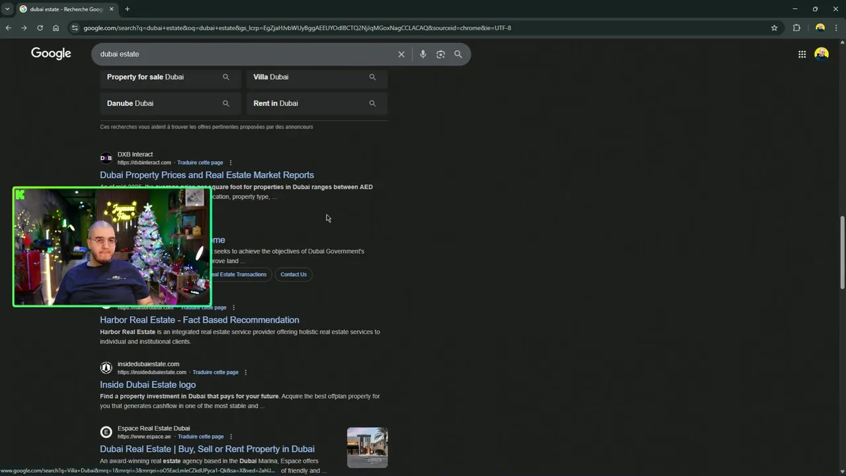
Task: Open the Chrome home page
Action: (x=56, y=28)
